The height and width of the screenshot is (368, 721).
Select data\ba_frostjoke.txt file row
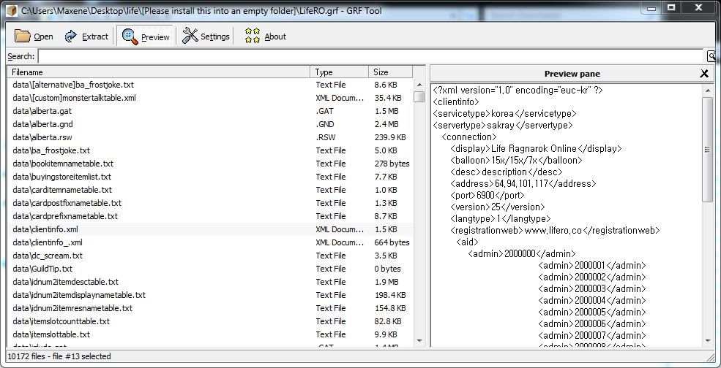210,150
